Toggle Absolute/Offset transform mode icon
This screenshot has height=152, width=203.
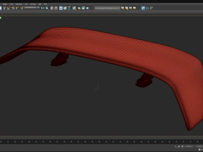pyautogui.click(x=182, y=147)
